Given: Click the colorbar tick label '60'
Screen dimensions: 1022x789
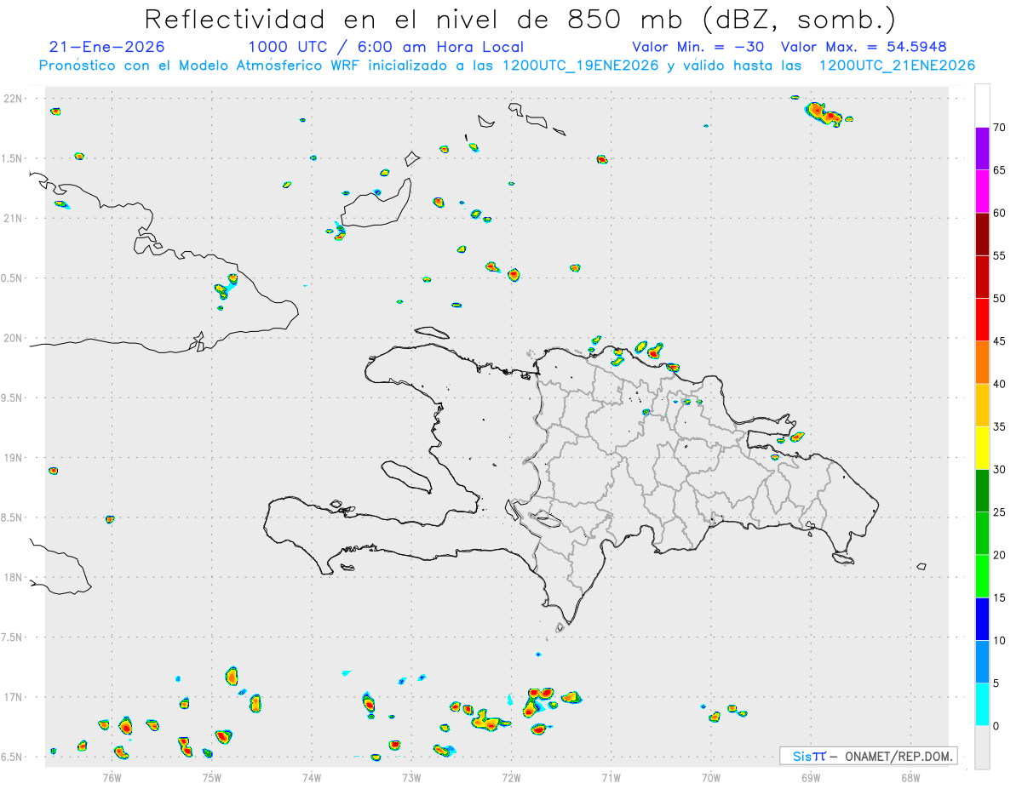Looking at the screenshot, I should click(x=999, y=213).
